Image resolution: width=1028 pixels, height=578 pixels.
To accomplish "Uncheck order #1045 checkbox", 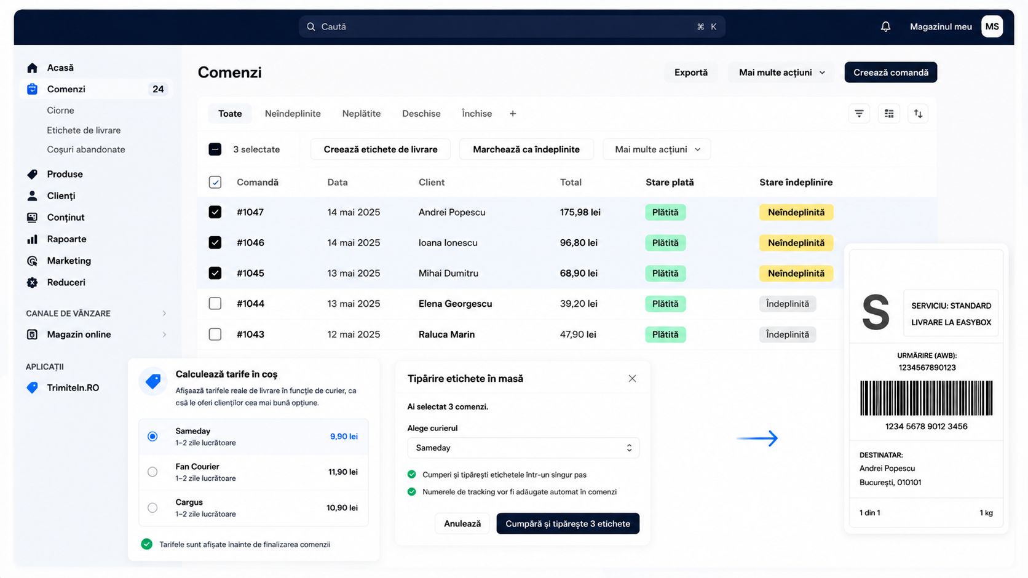I will (215, 273).
